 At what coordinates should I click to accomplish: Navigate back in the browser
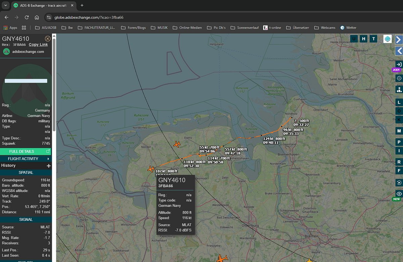pyautogui.click(x=6, y=17)
